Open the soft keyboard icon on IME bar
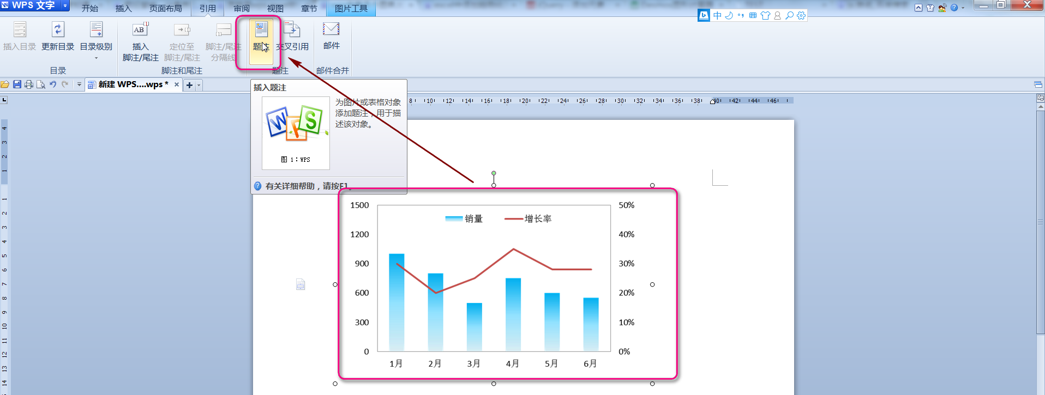 (x=753, y=15)
